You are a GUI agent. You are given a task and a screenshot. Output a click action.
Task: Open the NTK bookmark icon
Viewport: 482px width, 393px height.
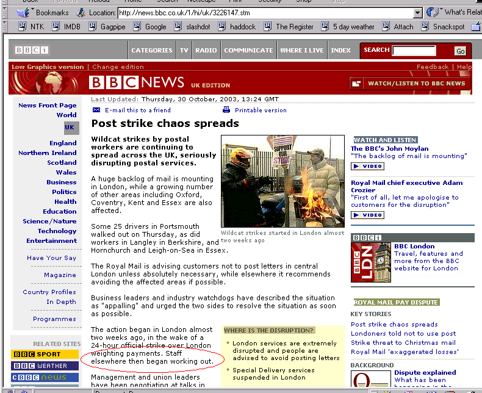click(22, 26)
